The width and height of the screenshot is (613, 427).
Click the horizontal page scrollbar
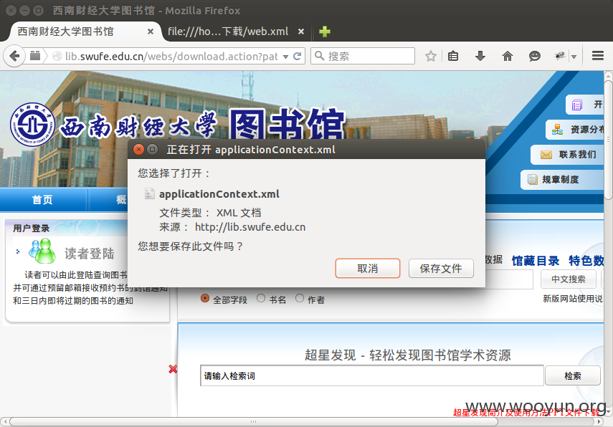coord(253,422)
